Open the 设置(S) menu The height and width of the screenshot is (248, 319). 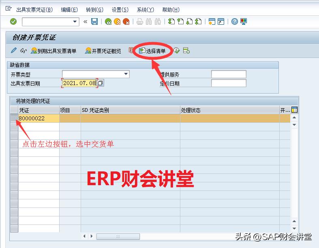120,10
